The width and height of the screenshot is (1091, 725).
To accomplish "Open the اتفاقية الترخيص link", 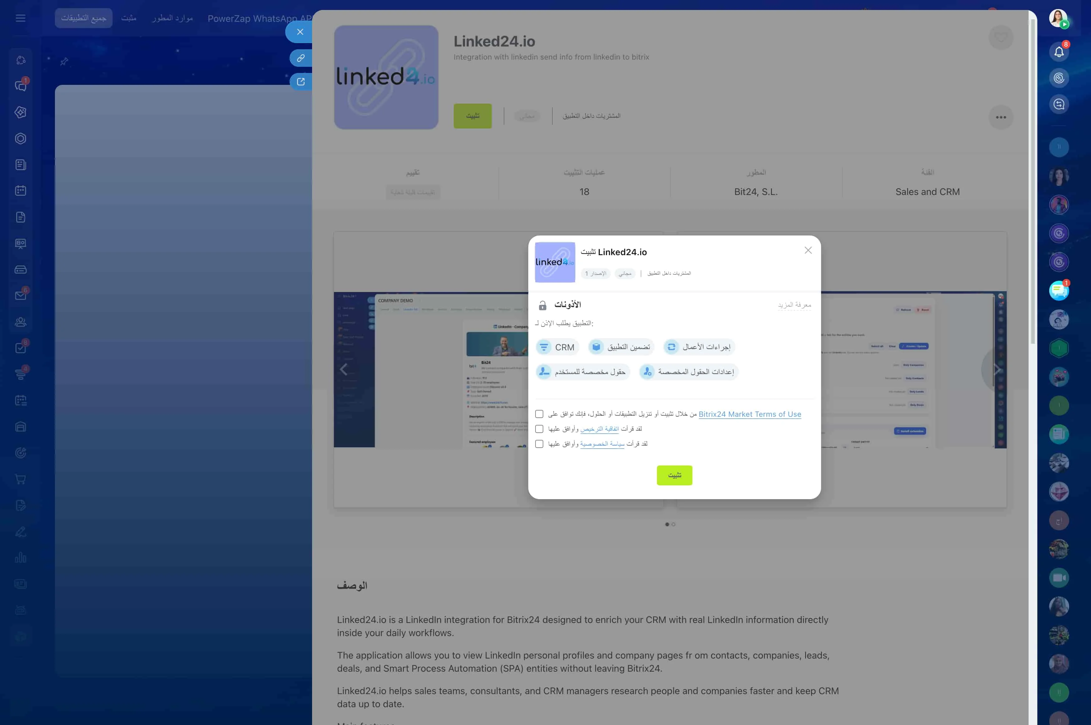I will 599,429.
